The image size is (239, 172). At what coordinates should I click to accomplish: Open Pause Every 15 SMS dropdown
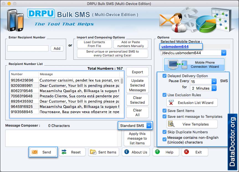214,81
